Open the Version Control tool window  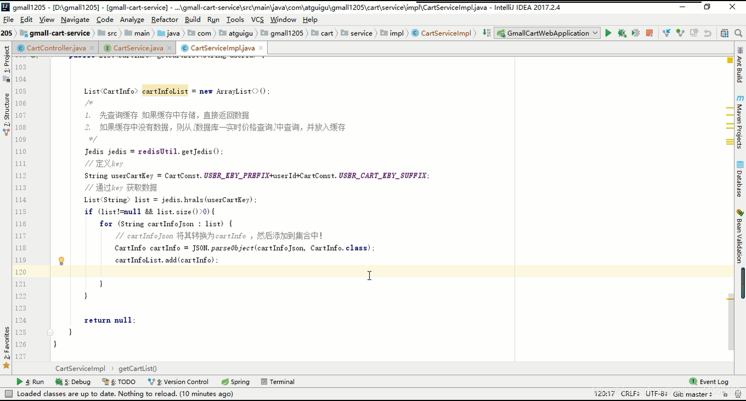click(178, 382)
